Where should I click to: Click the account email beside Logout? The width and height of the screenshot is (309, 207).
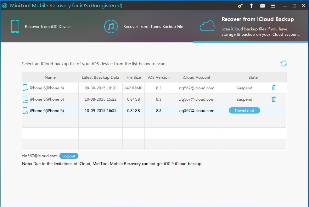40,156
